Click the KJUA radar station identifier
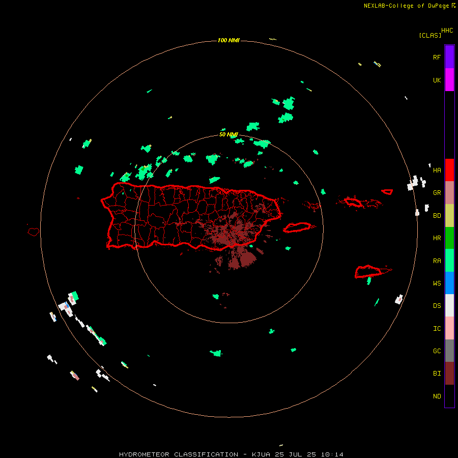Screen dimensions: 458x458 click(x=261, y=454)
